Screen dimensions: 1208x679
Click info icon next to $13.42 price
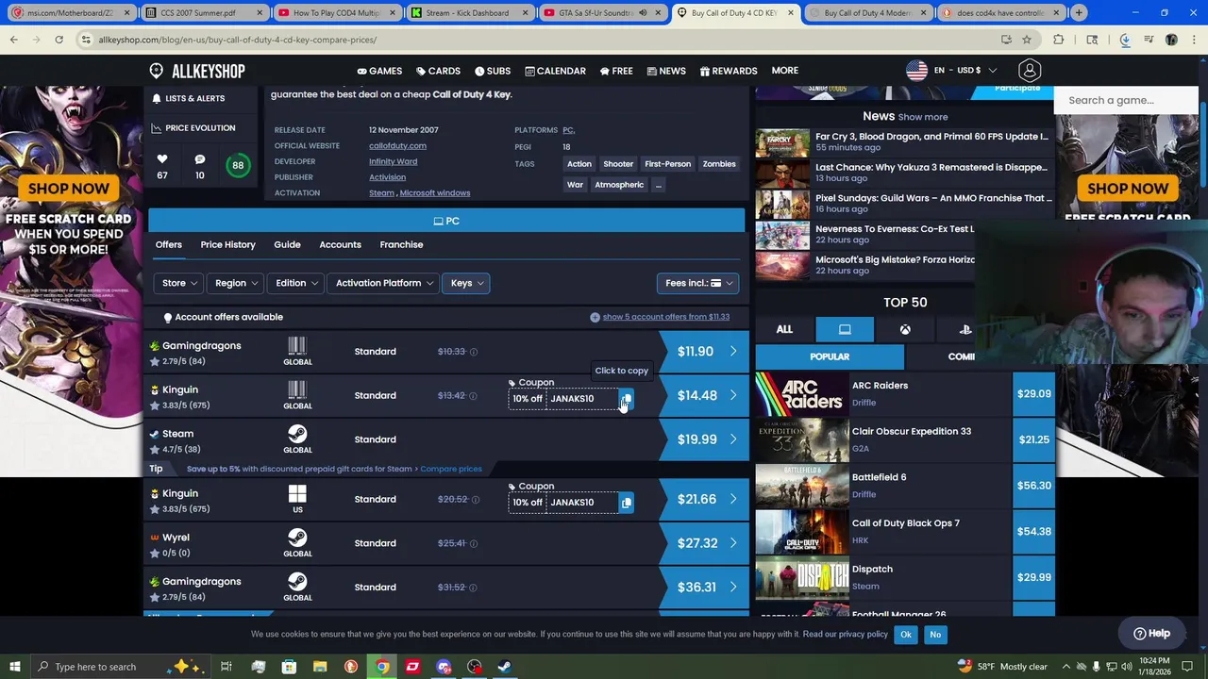click(474, 396)
